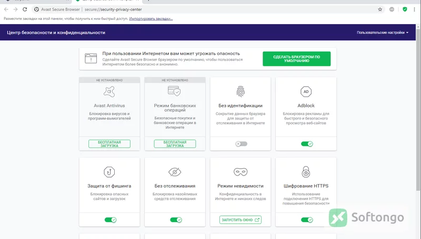Click the green shield Security Center icon

pyautogui.click(x=405, y=9)
